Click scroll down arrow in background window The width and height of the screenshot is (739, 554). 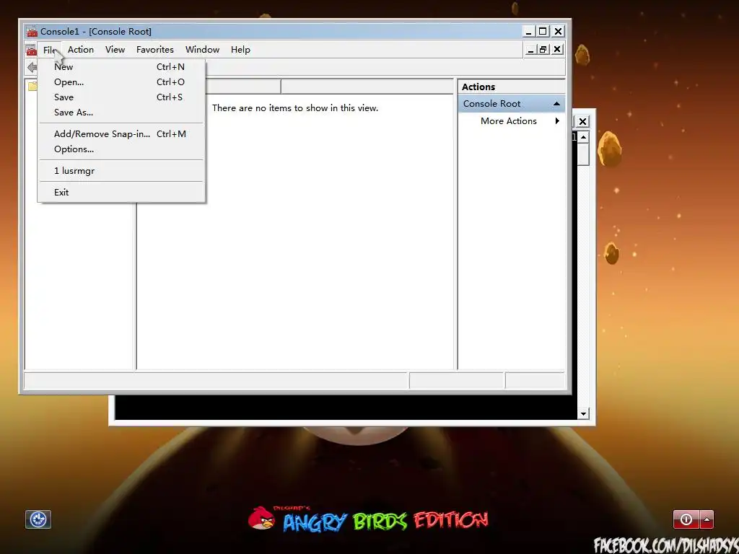[x=583, y=413]
